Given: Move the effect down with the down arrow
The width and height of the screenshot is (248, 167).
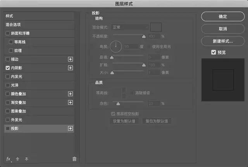Looking at the screenshot, I should click(26, 159).
